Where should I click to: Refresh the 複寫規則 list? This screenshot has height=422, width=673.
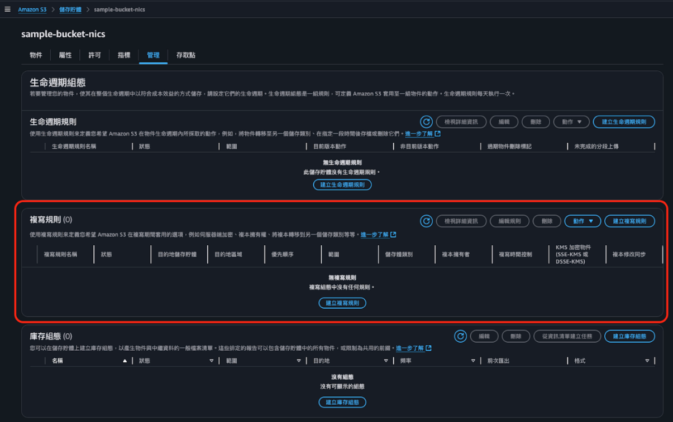click(426, 221)
